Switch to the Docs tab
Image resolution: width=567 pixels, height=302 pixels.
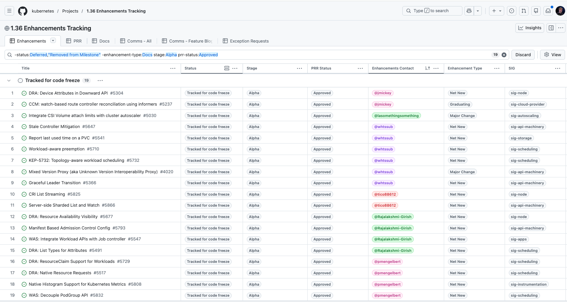[101, 41]
